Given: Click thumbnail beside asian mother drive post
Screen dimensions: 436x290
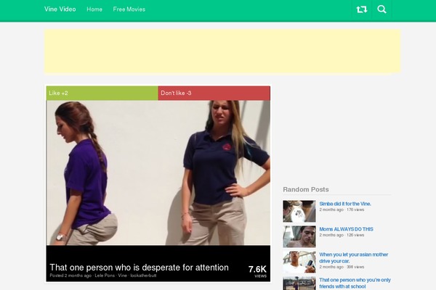Looking at the screenshot, I should coord(299,262).
